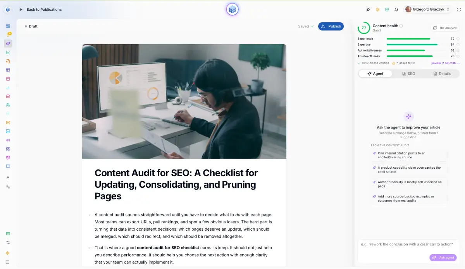Viewport: 465px width, 269px height.
Task: Open the Grzegorz Graczyk user dropdown
Action: pos(428,9)
